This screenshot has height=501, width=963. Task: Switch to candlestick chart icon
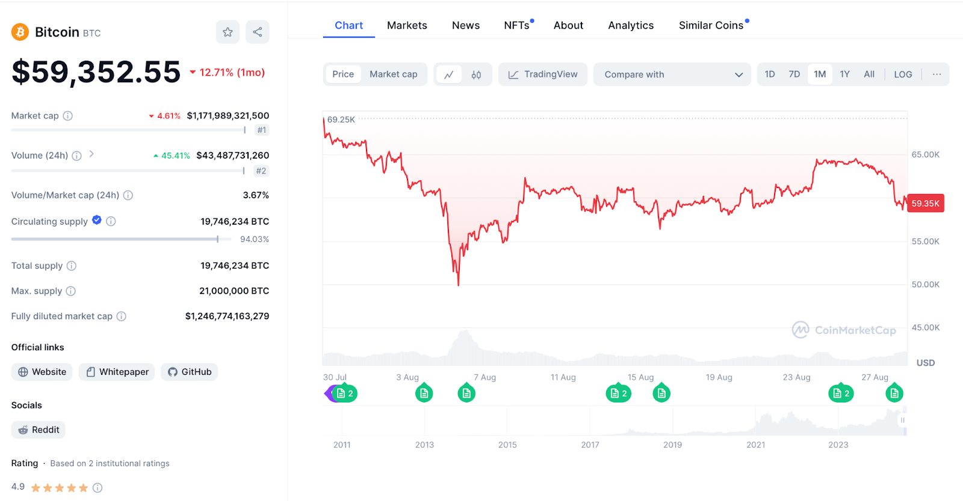[476, 74]
